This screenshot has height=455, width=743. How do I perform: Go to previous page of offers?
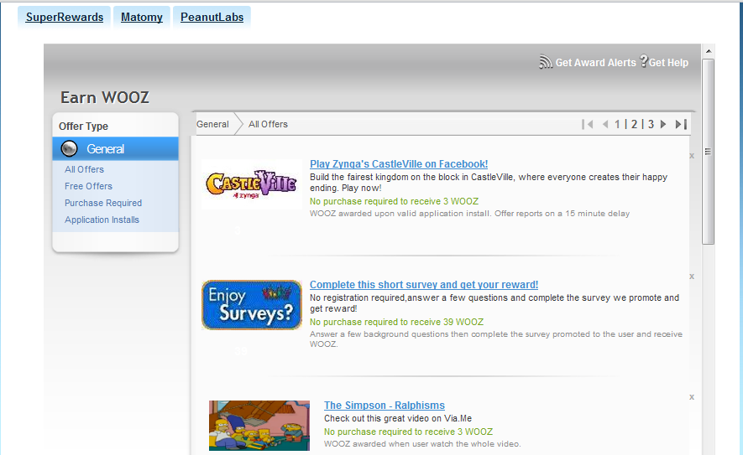tap(605, 124)
